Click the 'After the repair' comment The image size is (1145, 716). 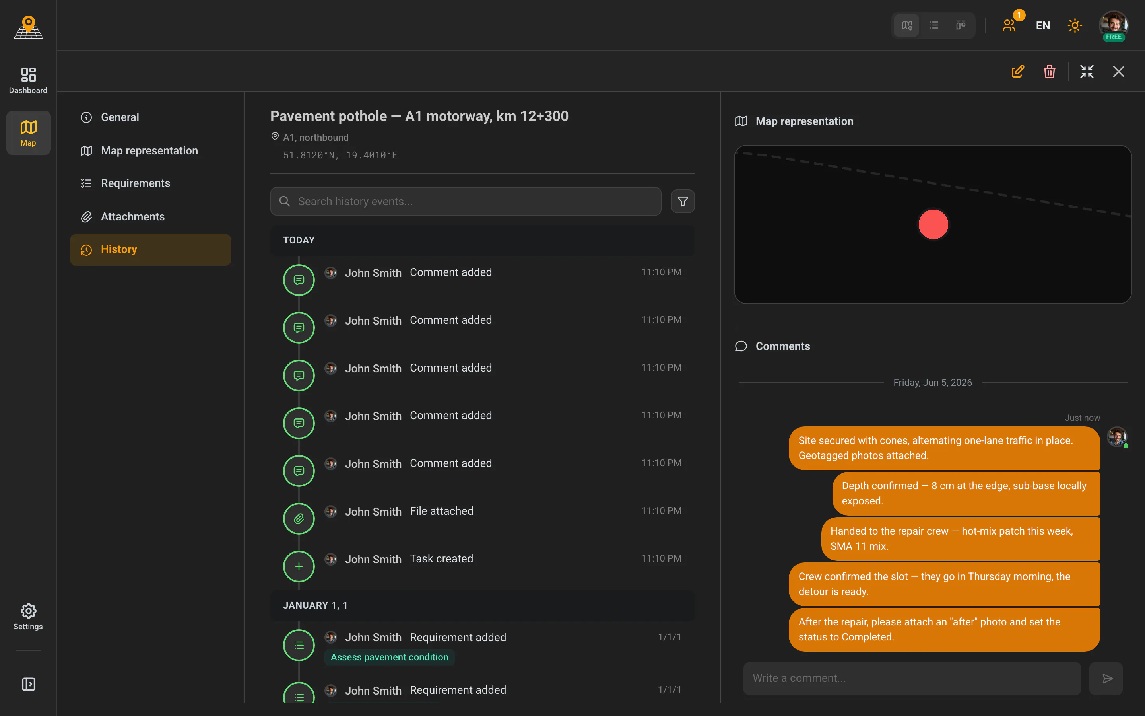coord(944,629)
